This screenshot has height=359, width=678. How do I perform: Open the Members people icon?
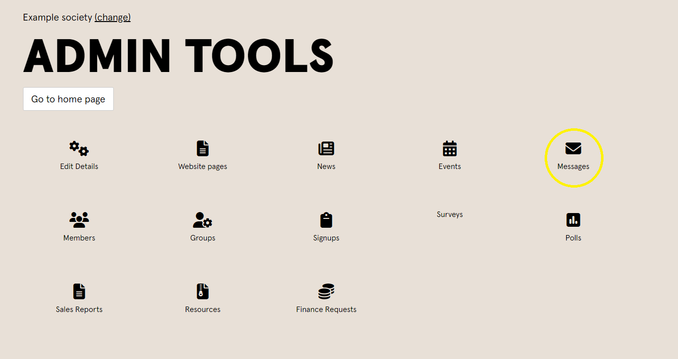(79, 220)
